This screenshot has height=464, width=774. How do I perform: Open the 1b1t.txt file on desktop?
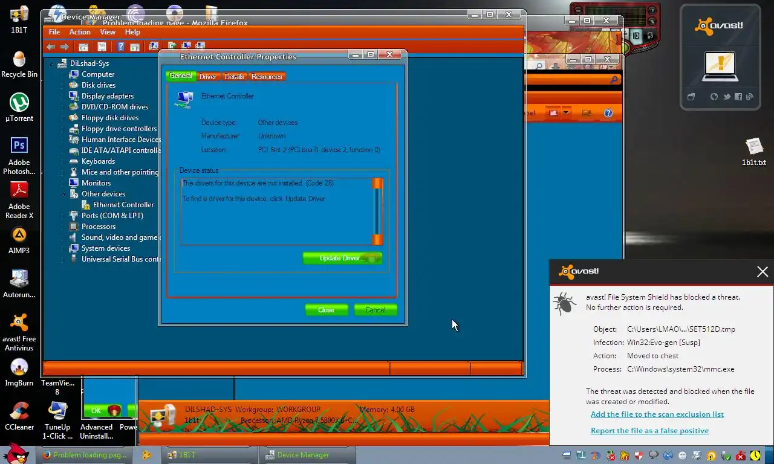pos(754,152)
